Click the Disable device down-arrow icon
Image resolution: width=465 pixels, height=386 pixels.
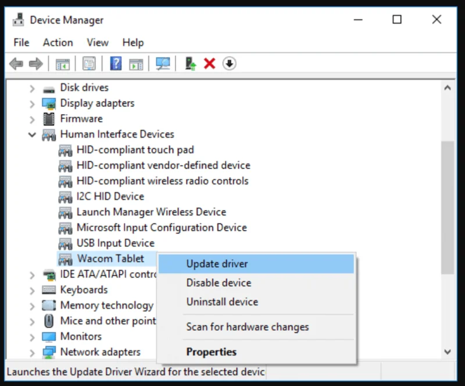pos(229,63)
